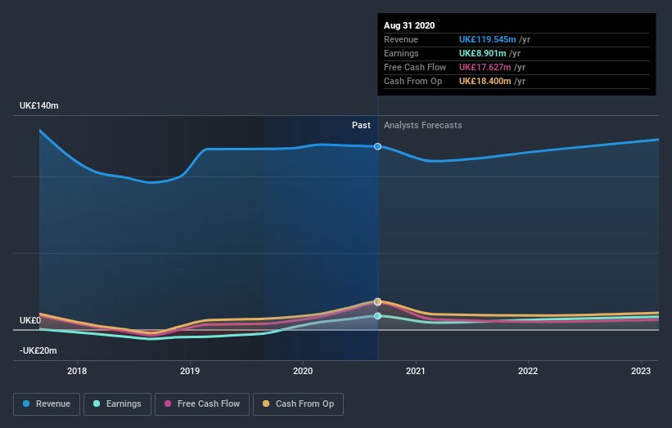
Task: Click the Aug 31 2020 tooltip date
Action: coord(409,25)
